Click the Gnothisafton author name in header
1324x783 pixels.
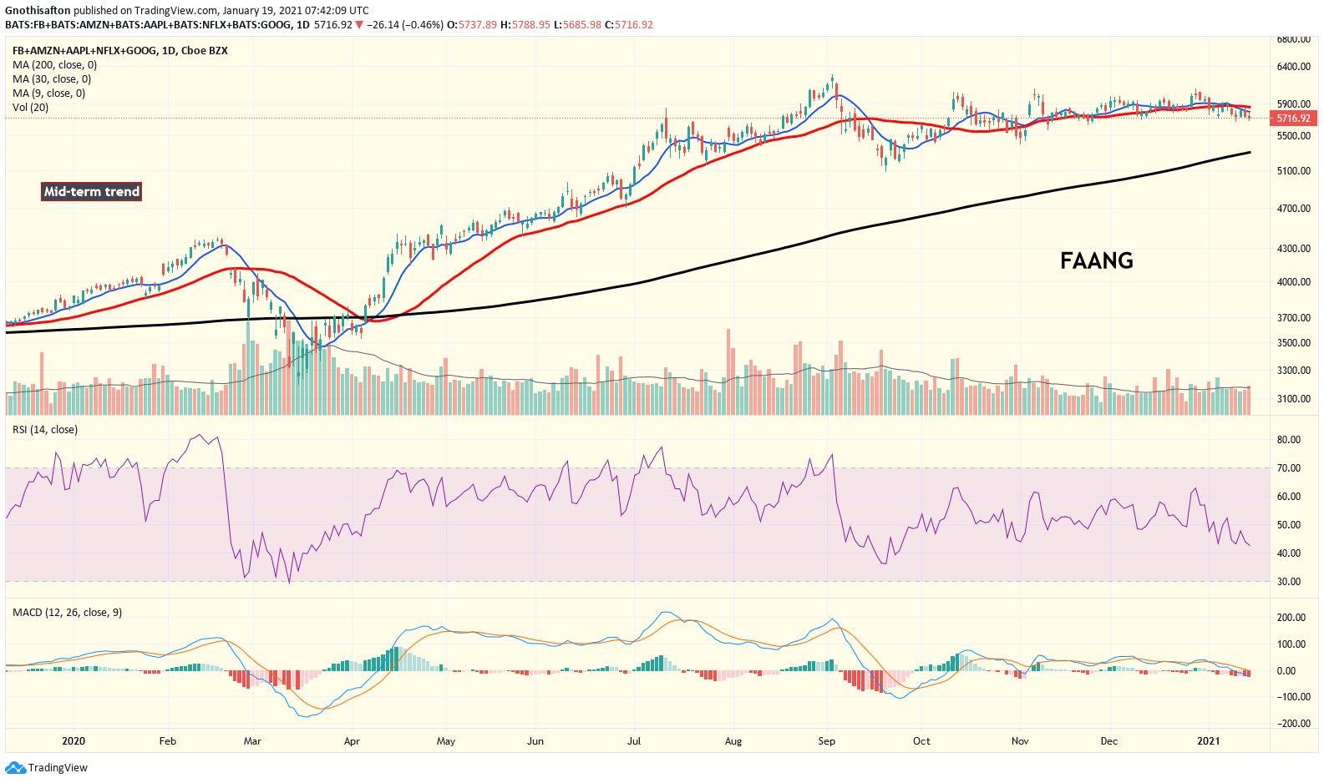click(38, 11)
